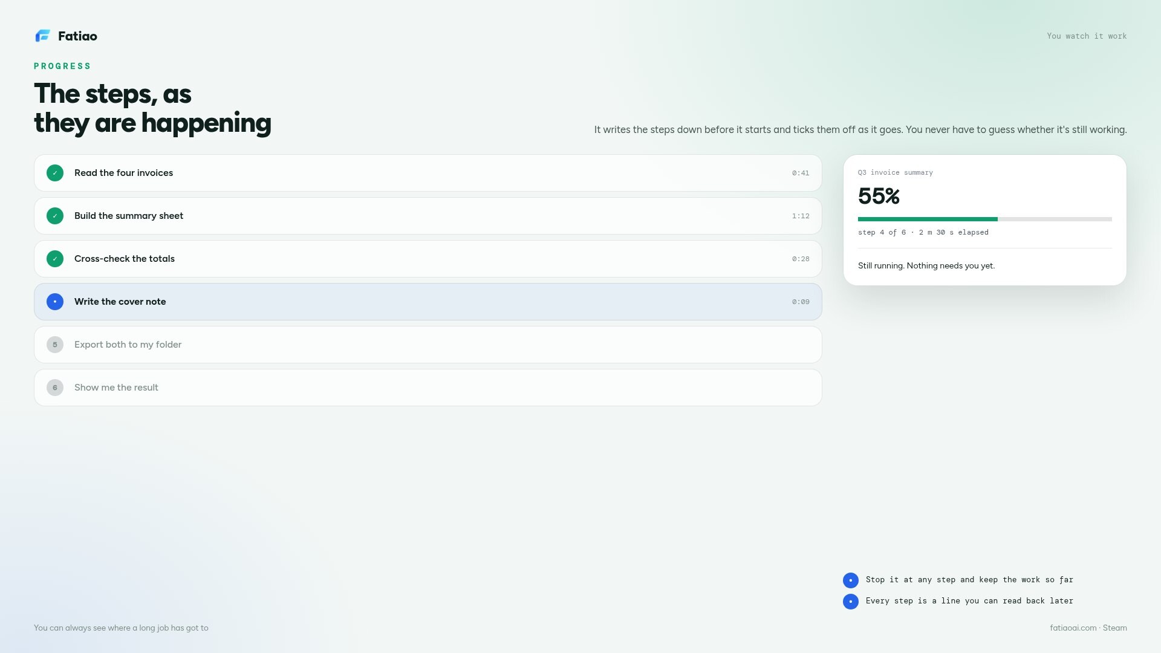This screenshot has height=653, width=1161.
Task: Click the green check beside Read the four invoices
Action: tap(55, 173)
